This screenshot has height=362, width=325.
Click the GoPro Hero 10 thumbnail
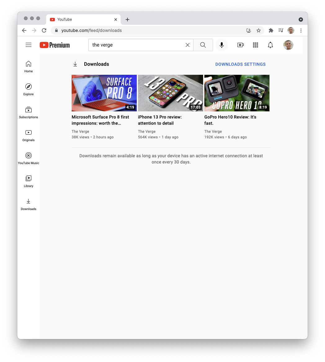tap(237, 93)
